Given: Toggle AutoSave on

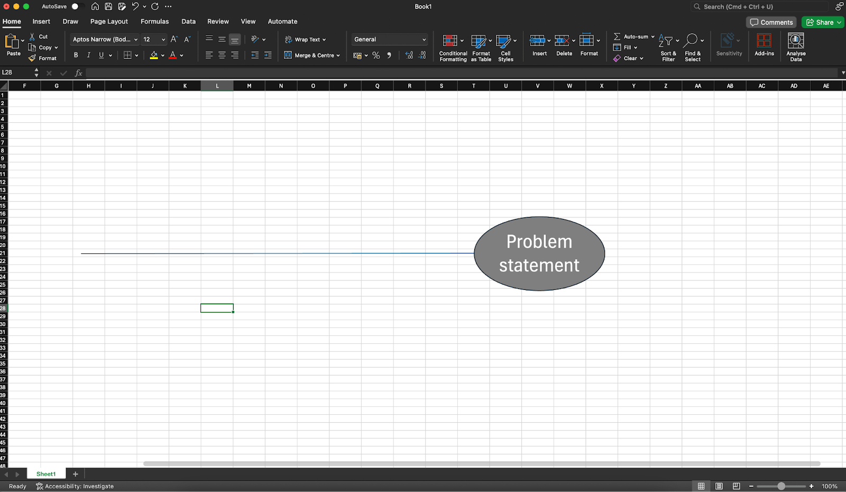Looking at the screenshot, I should pos(77,6).
